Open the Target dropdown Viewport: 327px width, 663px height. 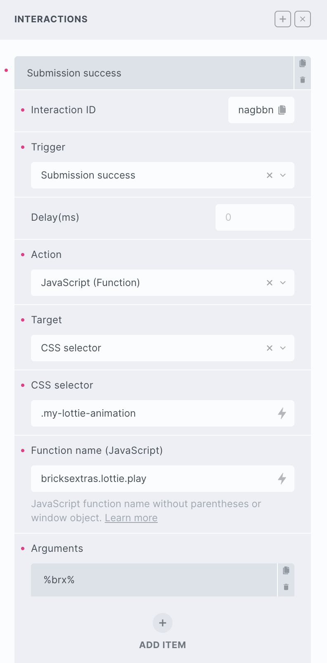click(x=283, y=348)
